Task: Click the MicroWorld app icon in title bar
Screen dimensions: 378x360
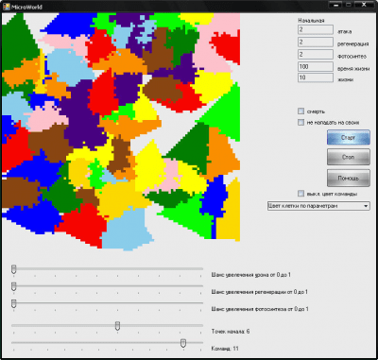Action: tap(6, 7)
